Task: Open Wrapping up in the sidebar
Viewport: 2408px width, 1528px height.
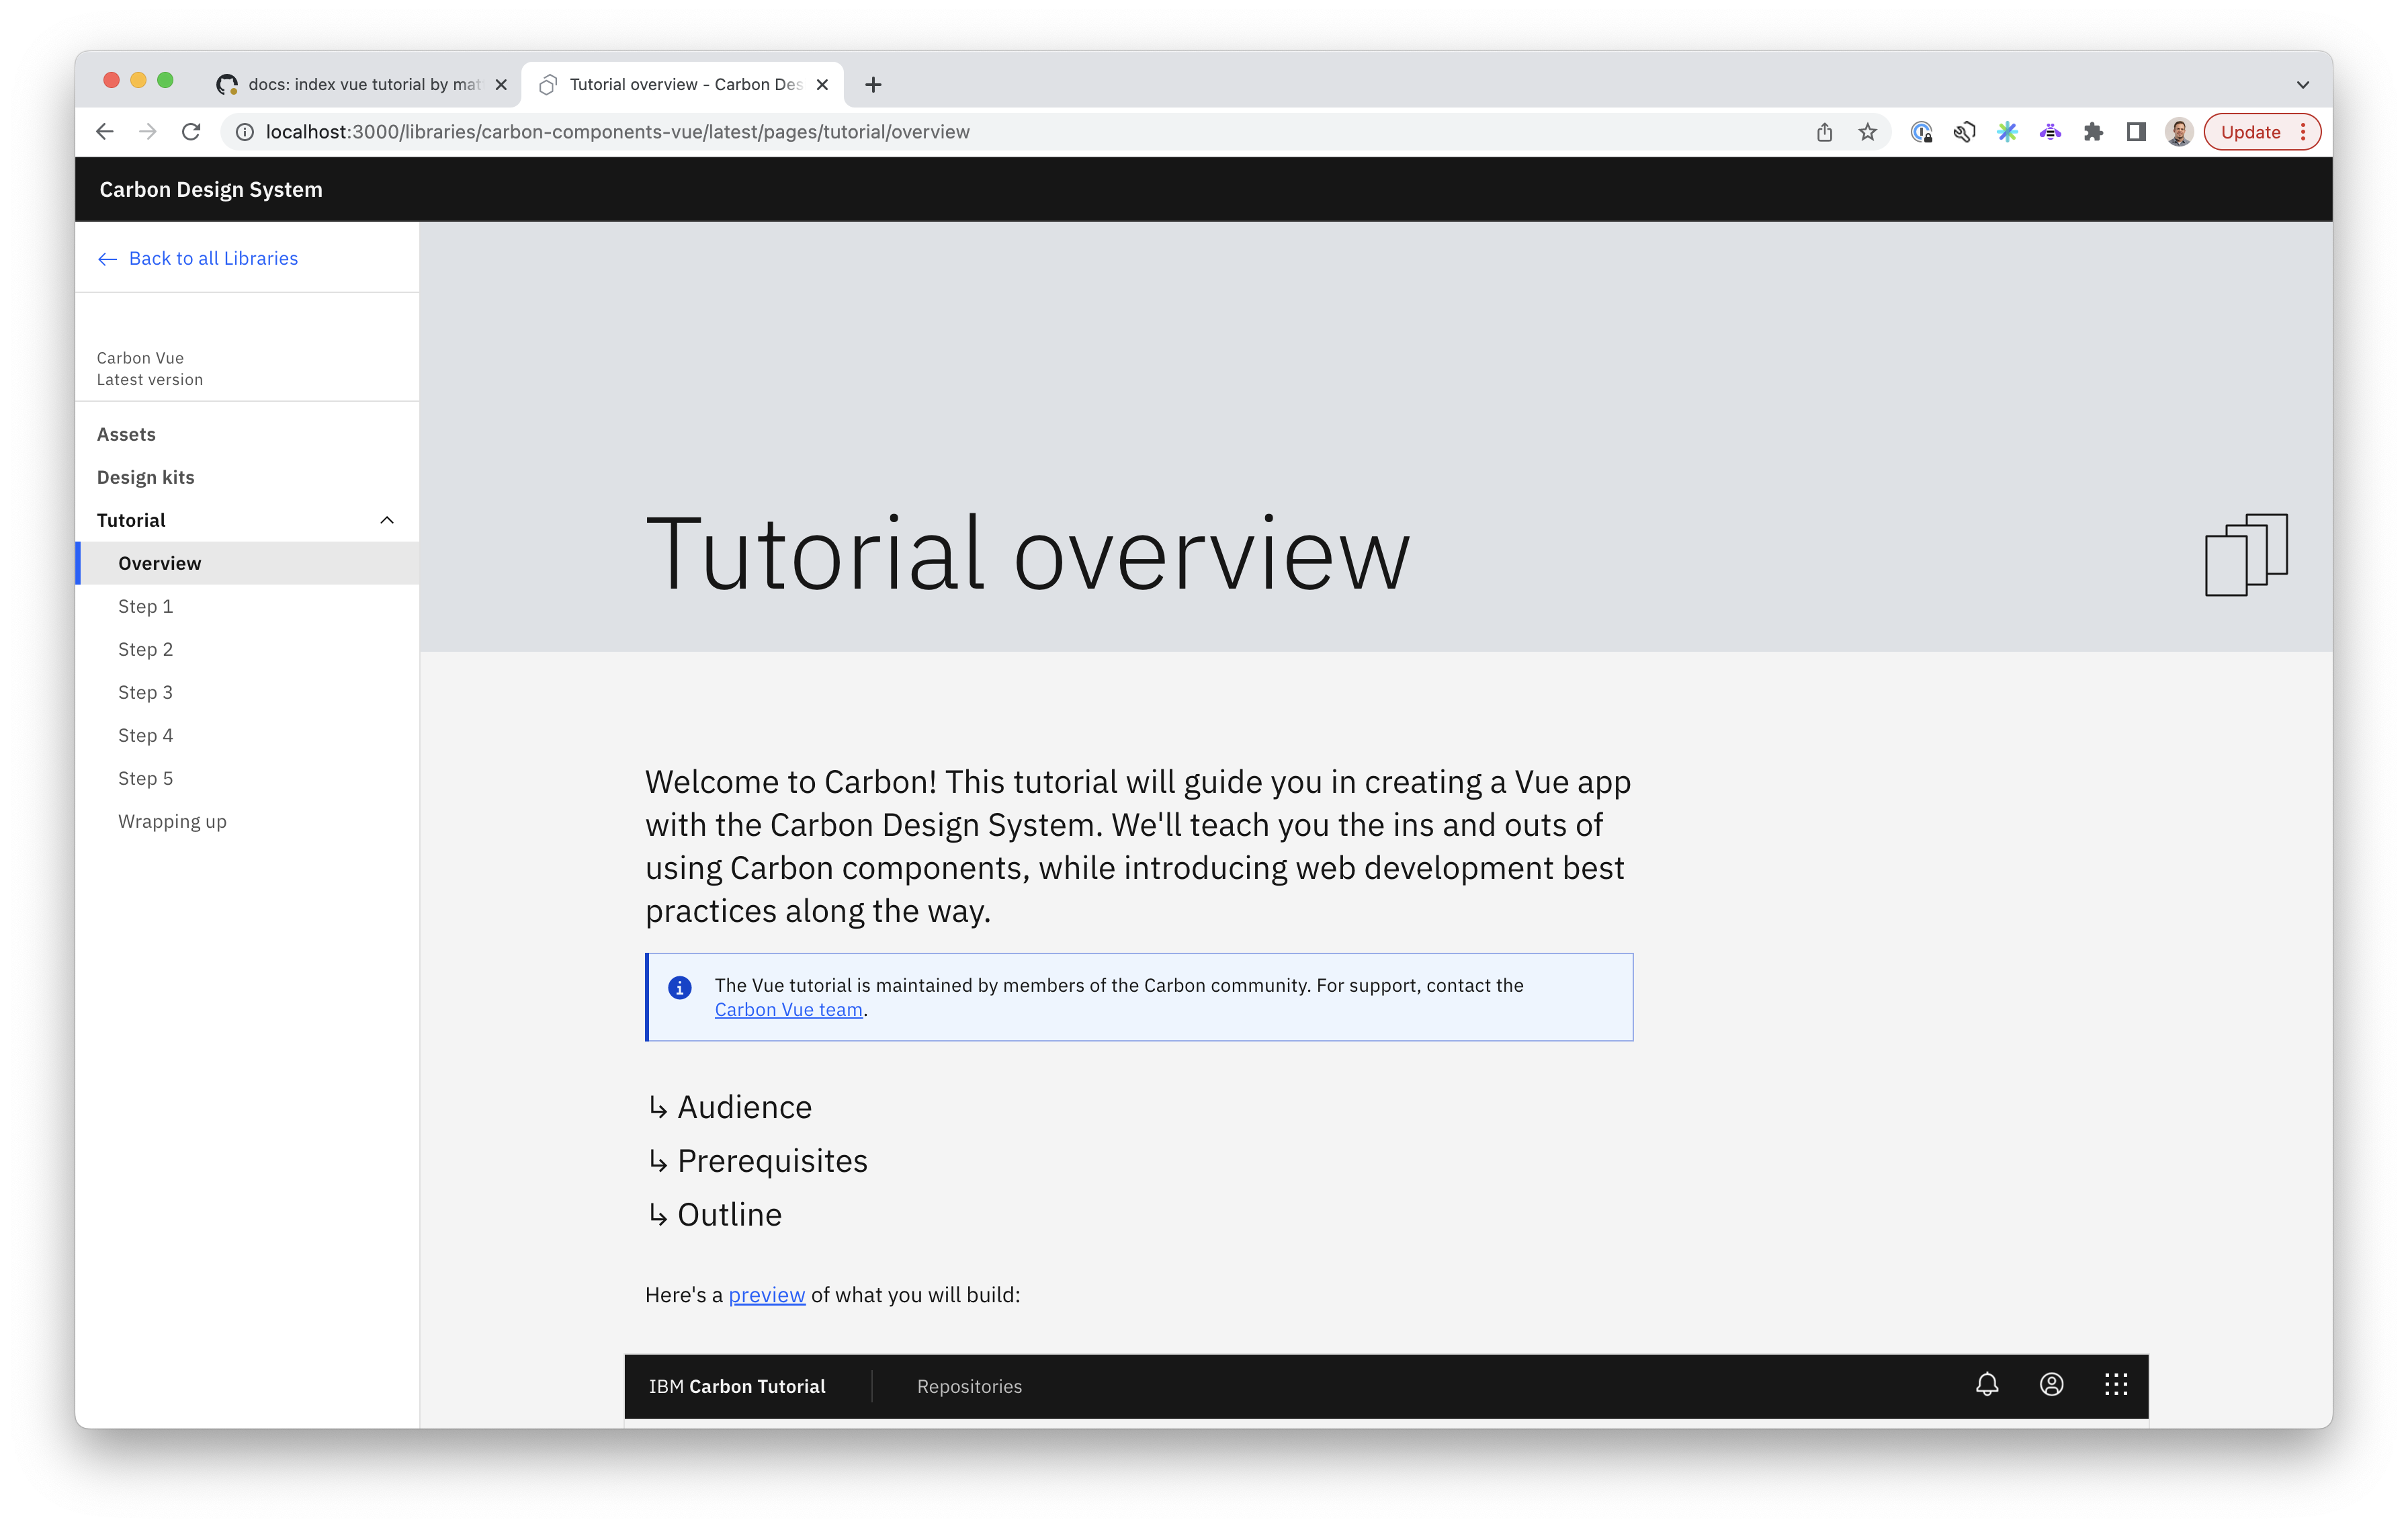Action: [247, 821]
